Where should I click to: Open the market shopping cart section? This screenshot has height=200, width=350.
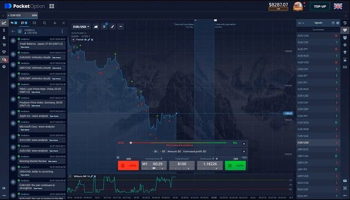click(x=4, y=44)
